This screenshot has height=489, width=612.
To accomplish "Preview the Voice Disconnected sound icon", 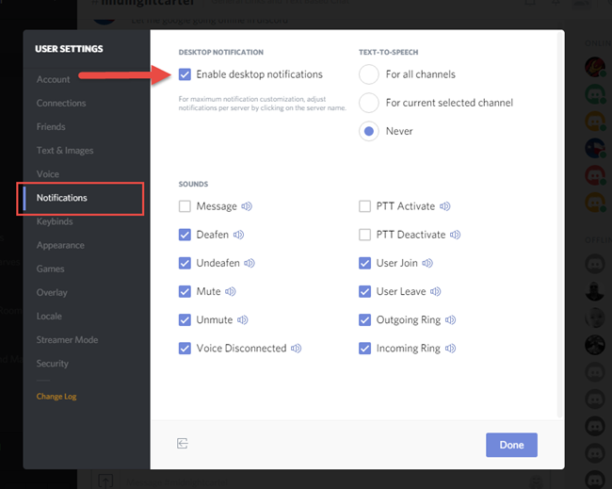I will tap(297, 349).
